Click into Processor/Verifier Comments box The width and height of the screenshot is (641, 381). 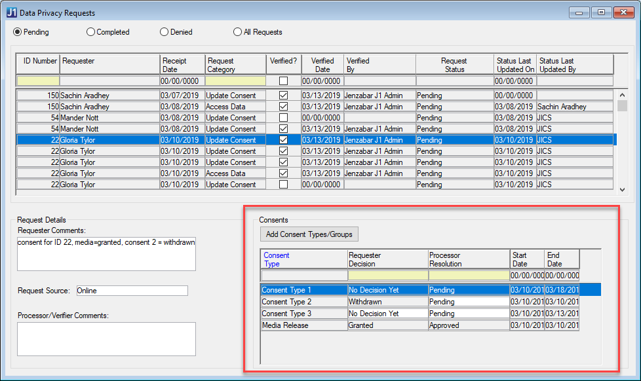coord(106,338)
